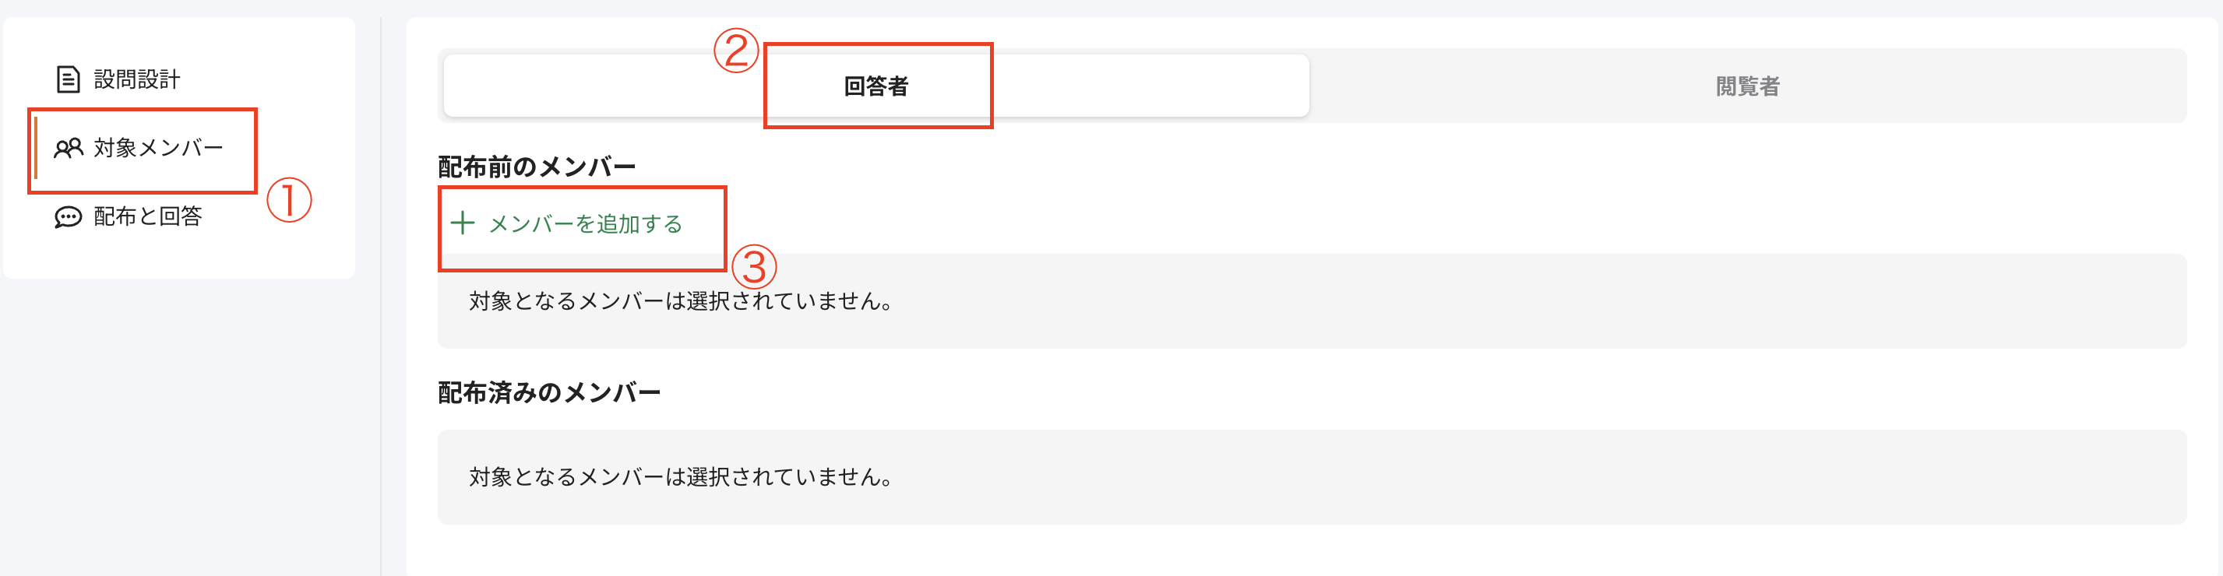This screenshot has height=576, width=2223.
Task: Click the メンバーを追加する link
Action: [x=583, y=223]
